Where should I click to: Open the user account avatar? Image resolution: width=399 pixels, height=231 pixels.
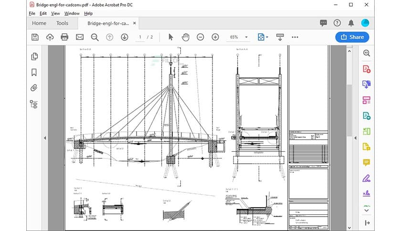365,23
